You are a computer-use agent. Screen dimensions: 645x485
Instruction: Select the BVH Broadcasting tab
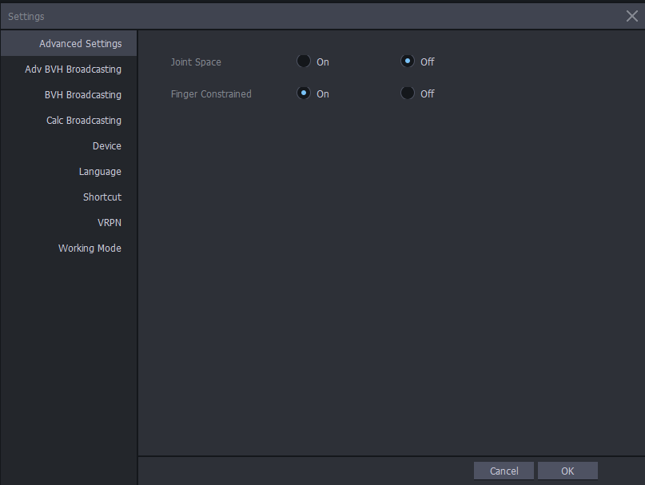point(69,94)
